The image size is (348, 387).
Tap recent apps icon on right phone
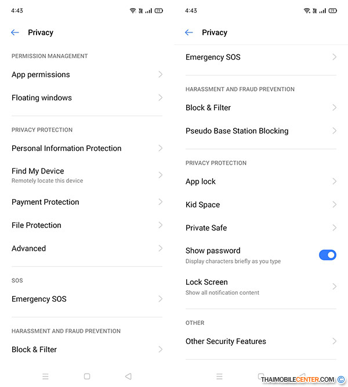tap(219, 377)
